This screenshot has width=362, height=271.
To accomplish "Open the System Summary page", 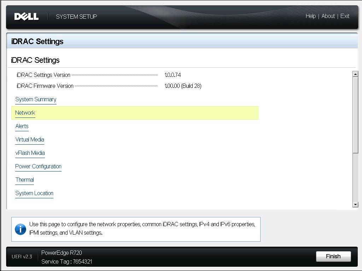I will click(x=36, y=100).
